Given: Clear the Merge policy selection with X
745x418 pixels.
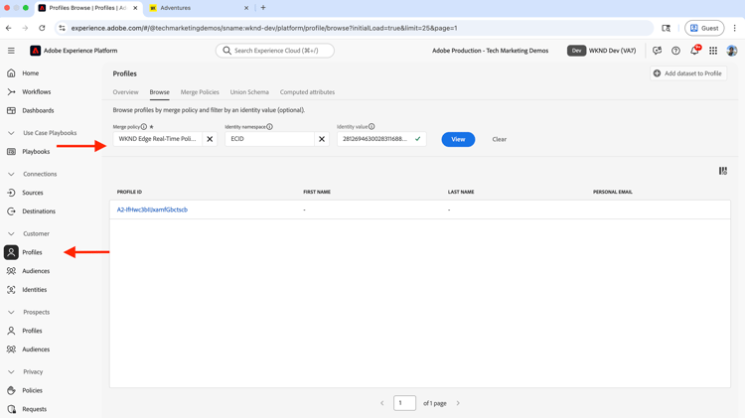Looking at the screenshot, I should (210, 139).
